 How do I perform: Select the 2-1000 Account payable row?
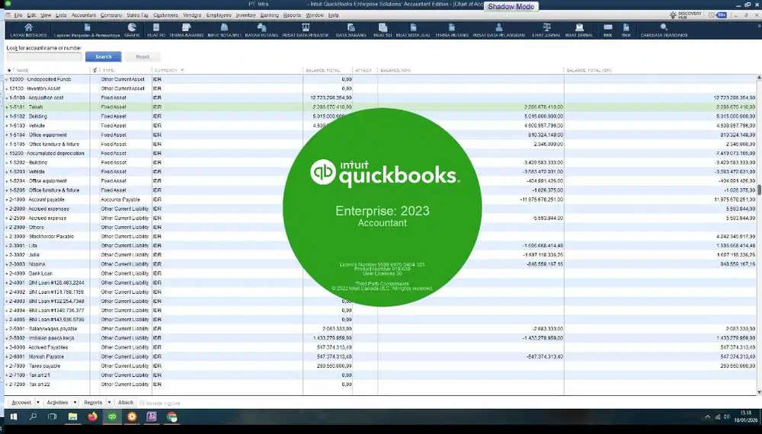(x=382, y=199)
